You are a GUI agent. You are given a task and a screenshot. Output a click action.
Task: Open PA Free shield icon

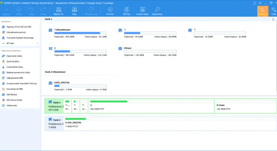[x=110, y=9]
